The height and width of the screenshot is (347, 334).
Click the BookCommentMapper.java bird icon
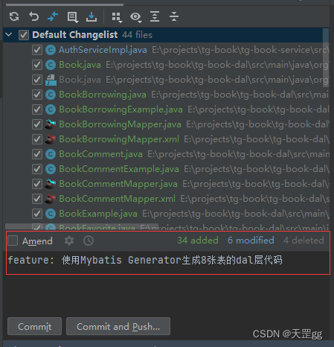[x=51, y=184]
